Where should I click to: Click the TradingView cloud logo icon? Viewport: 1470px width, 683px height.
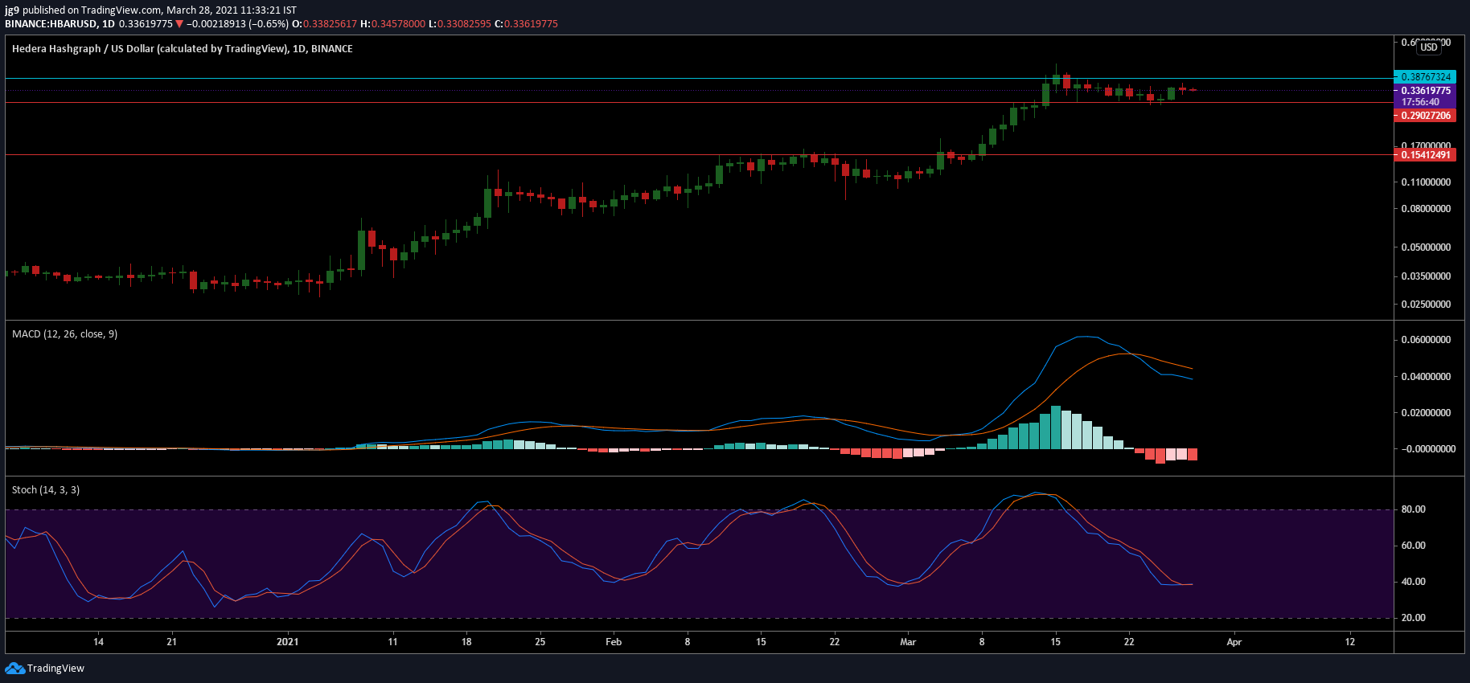coord(14,669)
